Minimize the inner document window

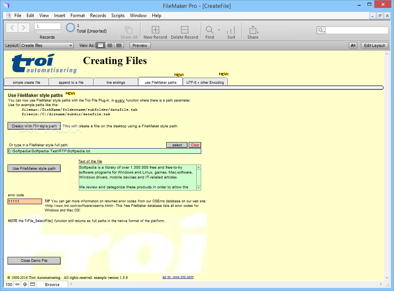[372, 16]
